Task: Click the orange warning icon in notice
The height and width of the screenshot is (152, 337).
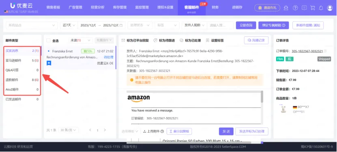Action: coord(132,80)
